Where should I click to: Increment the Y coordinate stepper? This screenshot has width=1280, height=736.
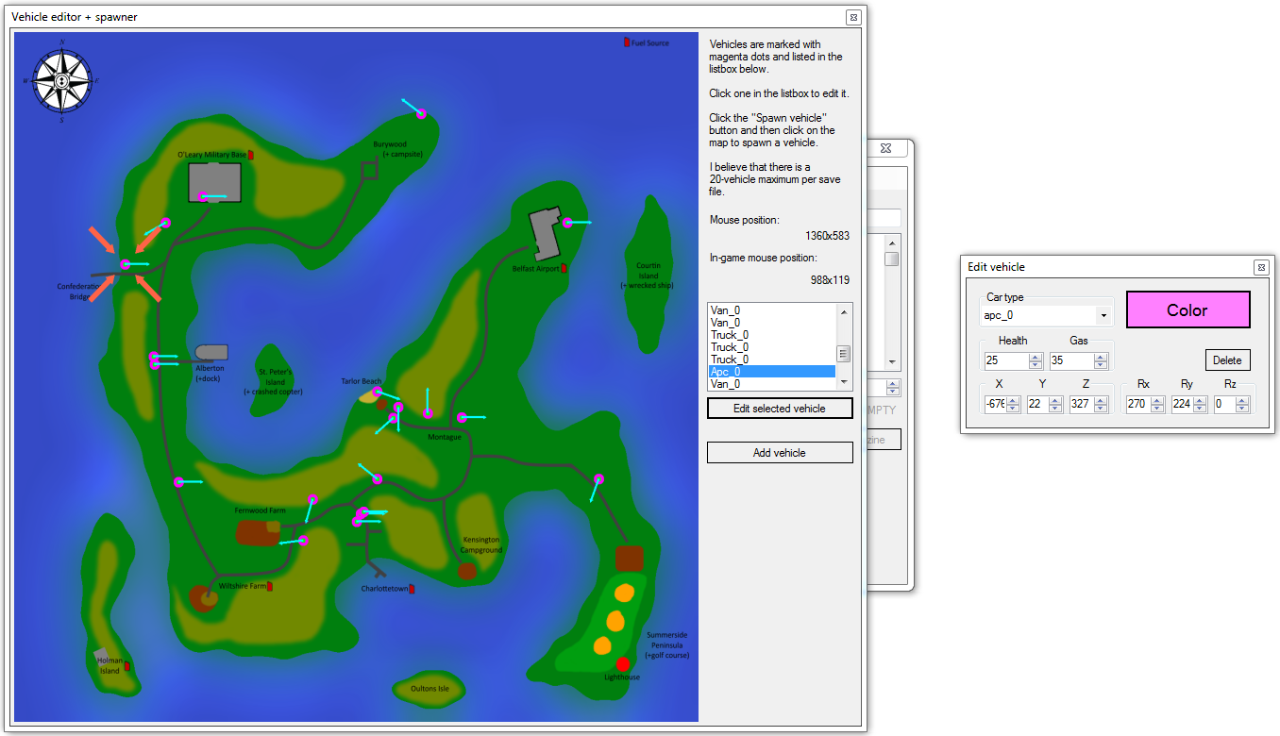[1056, 400]
